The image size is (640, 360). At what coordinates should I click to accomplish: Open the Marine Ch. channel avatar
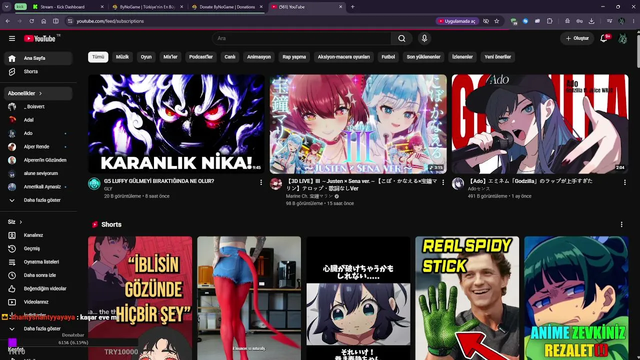pyautogui.click(x=276, y=183)
